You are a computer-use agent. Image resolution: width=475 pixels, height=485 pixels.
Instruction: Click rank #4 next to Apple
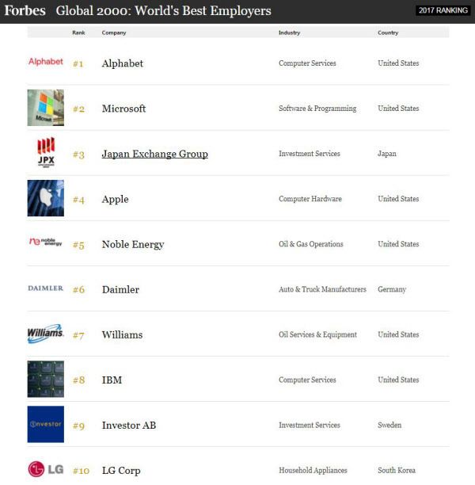click(78, 200)
